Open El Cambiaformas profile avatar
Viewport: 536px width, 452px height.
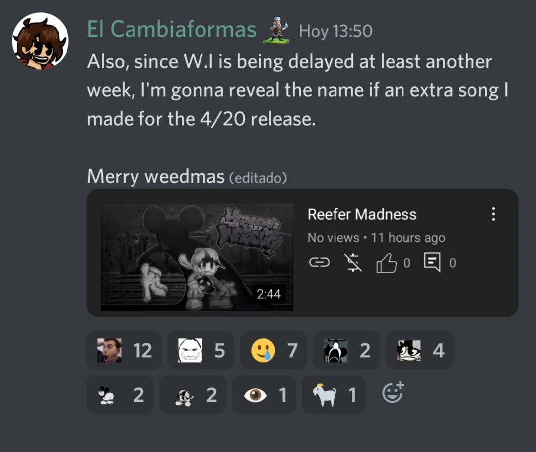tap(40, 41)
